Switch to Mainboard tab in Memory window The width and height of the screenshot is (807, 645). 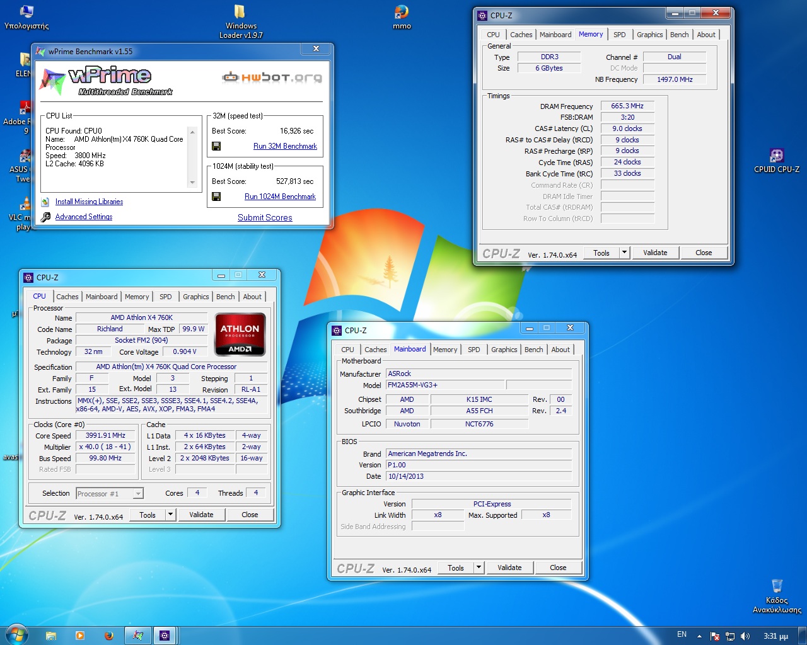point(555,35)
